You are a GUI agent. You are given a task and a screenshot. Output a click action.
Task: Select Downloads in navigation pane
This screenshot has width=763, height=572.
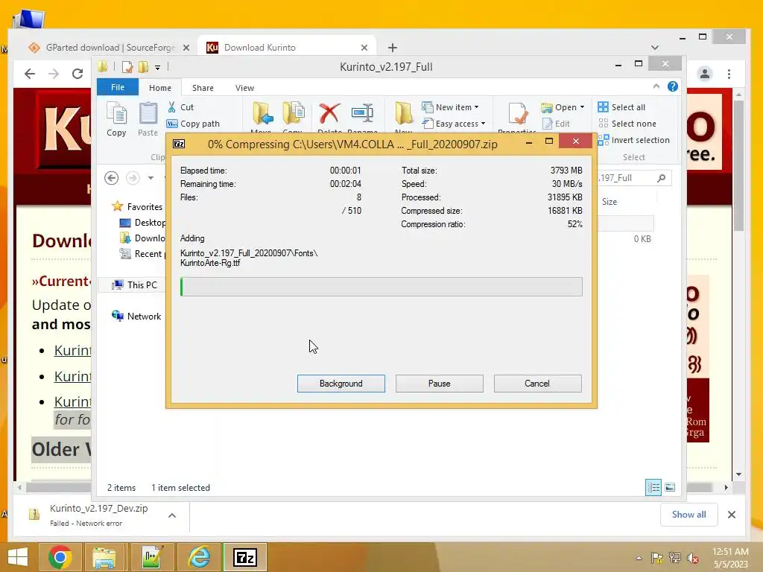pyautogui.click(x=142, y=238)
